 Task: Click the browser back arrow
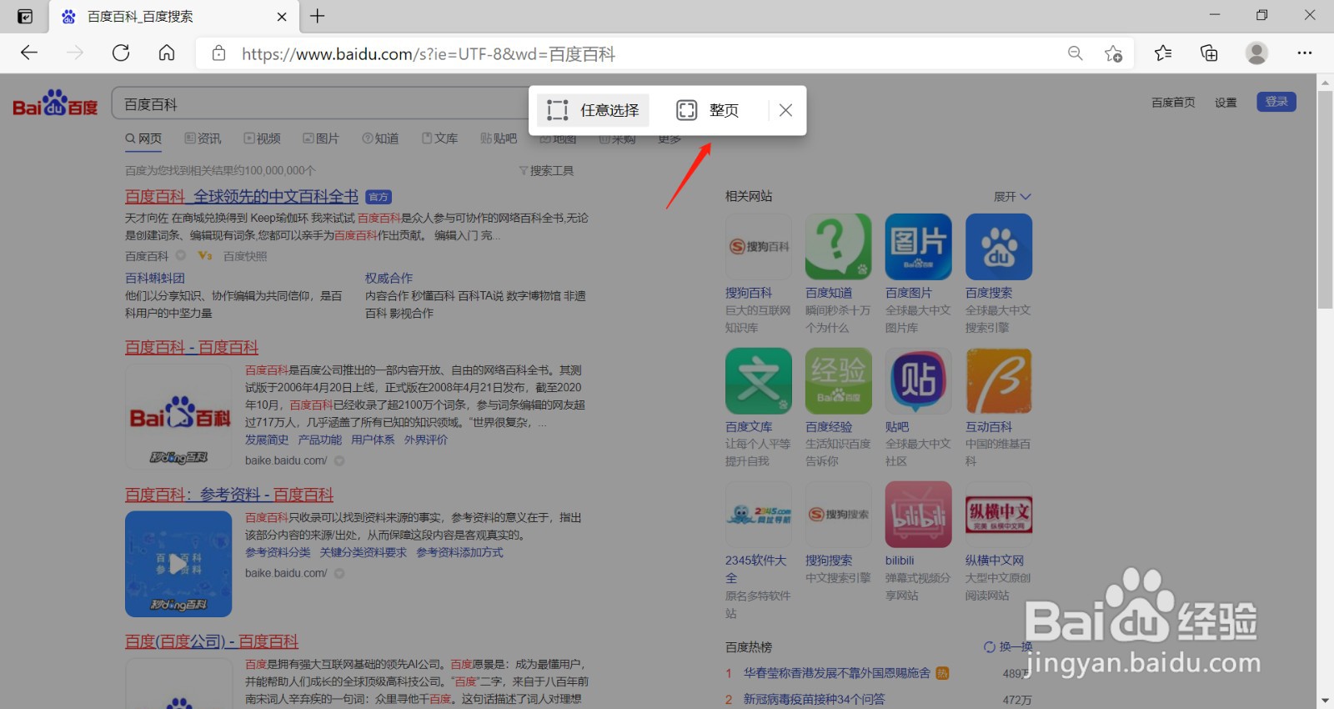click(29, 53)
